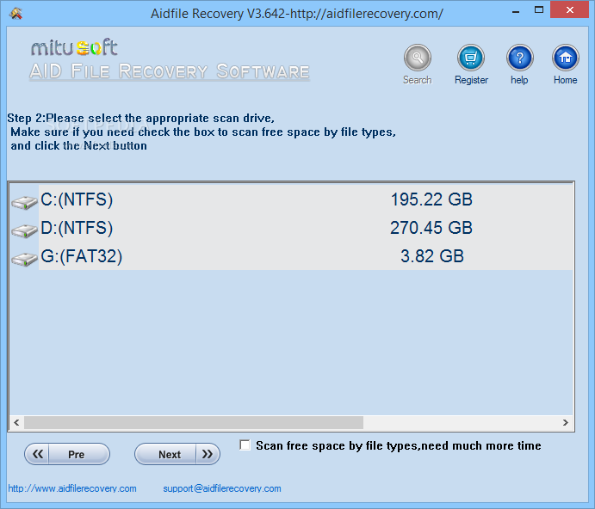Enable scan free space by file types
This screenshot has height=509, width=595.
click(x=245, y=445)
